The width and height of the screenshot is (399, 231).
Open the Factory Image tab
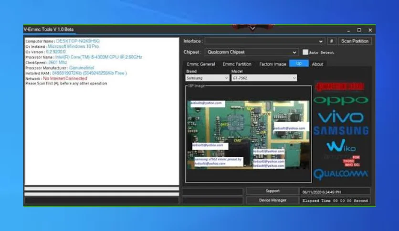coord(273,64)
